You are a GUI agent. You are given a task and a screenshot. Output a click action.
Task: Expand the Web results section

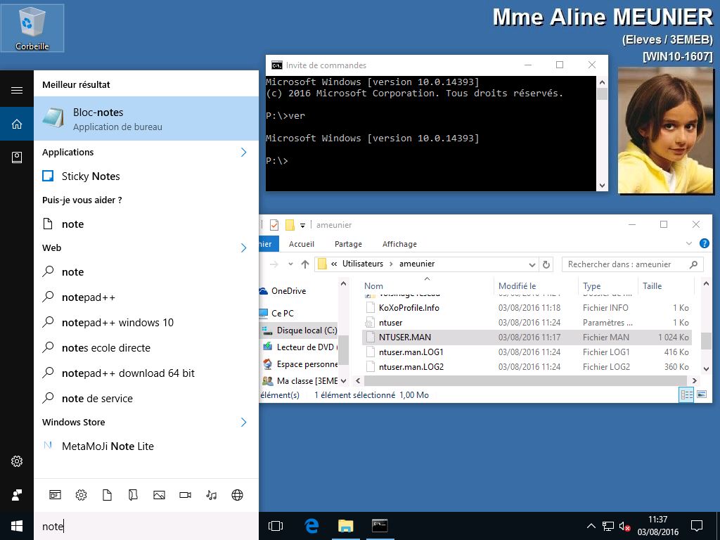tap(243, 248)
